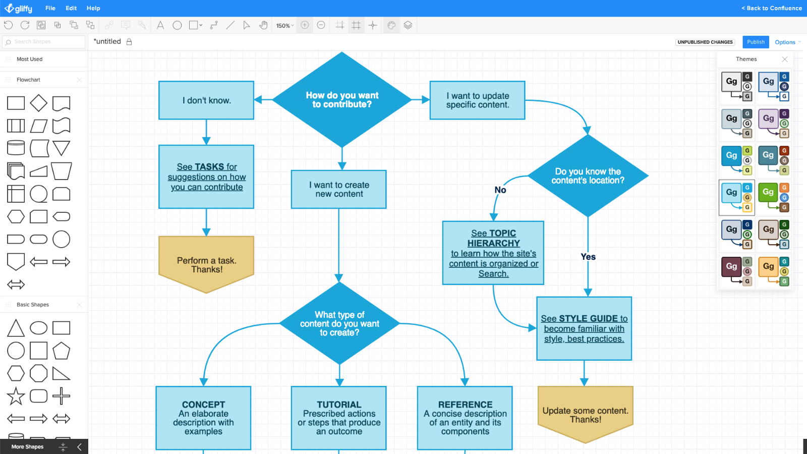Select the Pan hand tool

(x=263, y=25)
